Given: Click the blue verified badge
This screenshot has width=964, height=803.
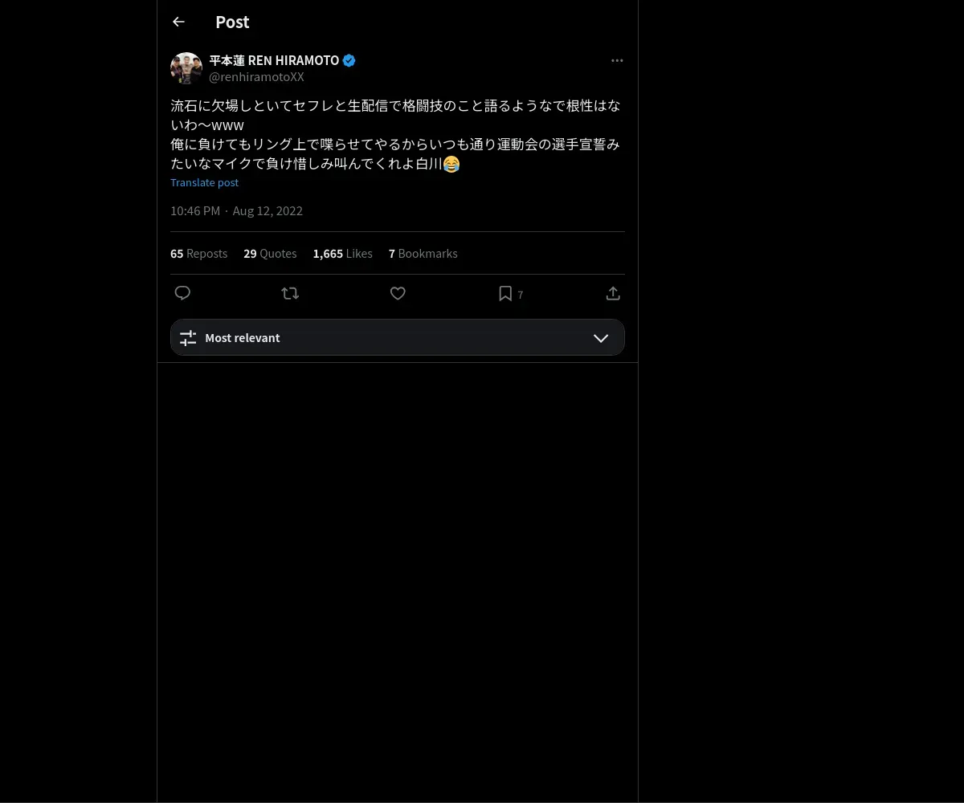Looking at the screenshot, I should click(x=349, y=60).
